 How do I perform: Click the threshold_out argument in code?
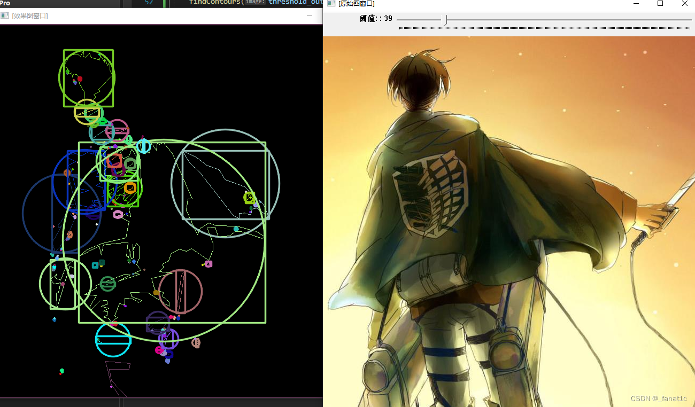tap(295, 3)
